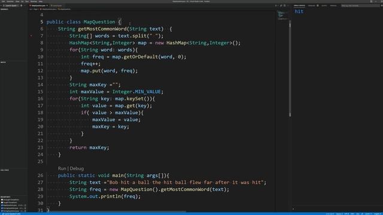Select the Terminal panel tab
The width and height of the screenshot is (383, 215).
(x=312, y=5)
